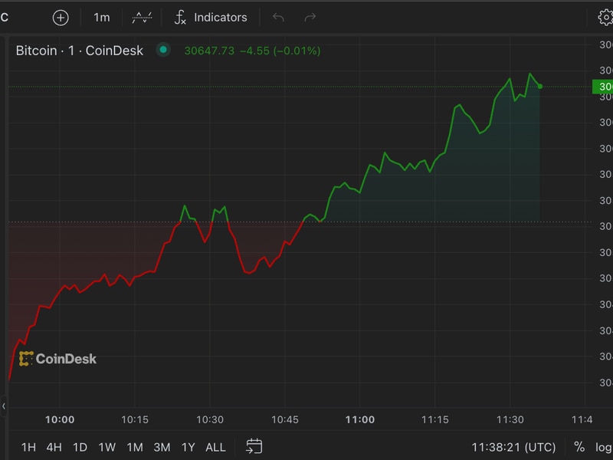Click the 10:15 label on time axis

(135, 419)
